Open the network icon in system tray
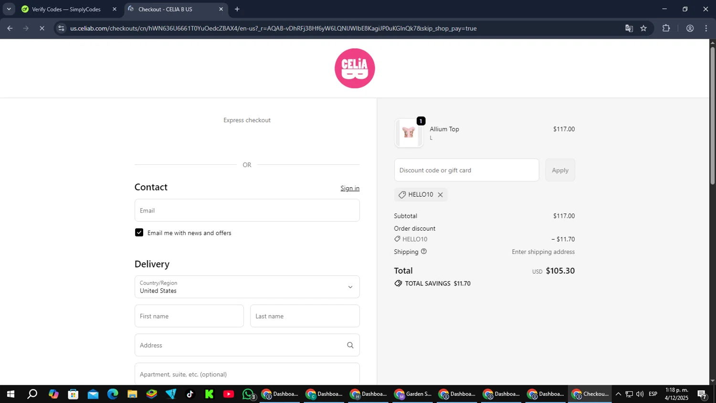The width and height of the screenshot is (716, 403). (x=629, y=394)
